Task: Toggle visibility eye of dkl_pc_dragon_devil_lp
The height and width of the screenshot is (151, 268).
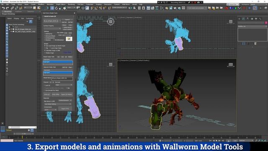Action: [x=11, y=29]
